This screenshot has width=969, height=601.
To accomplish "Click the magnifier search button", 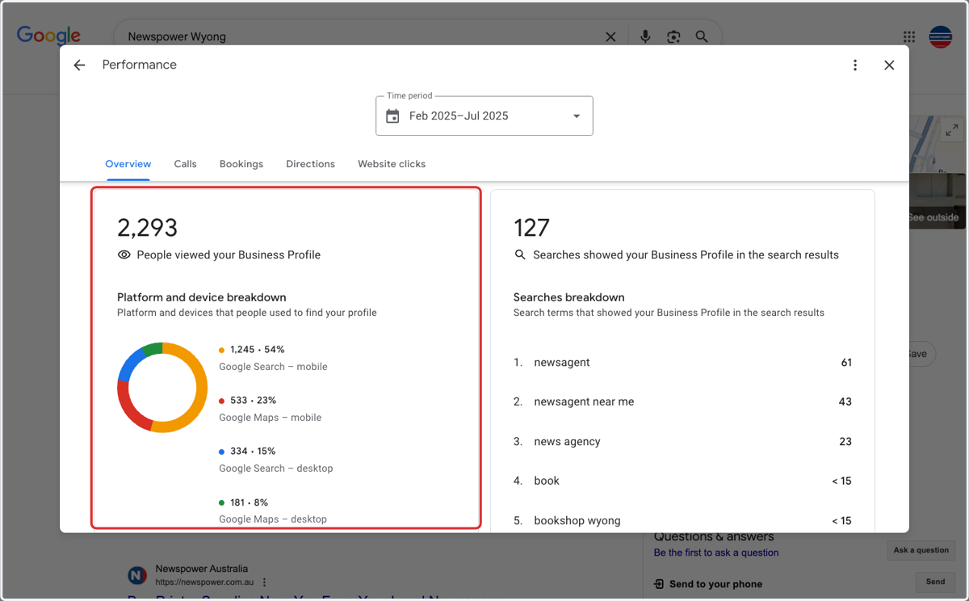I will point(702,36).
